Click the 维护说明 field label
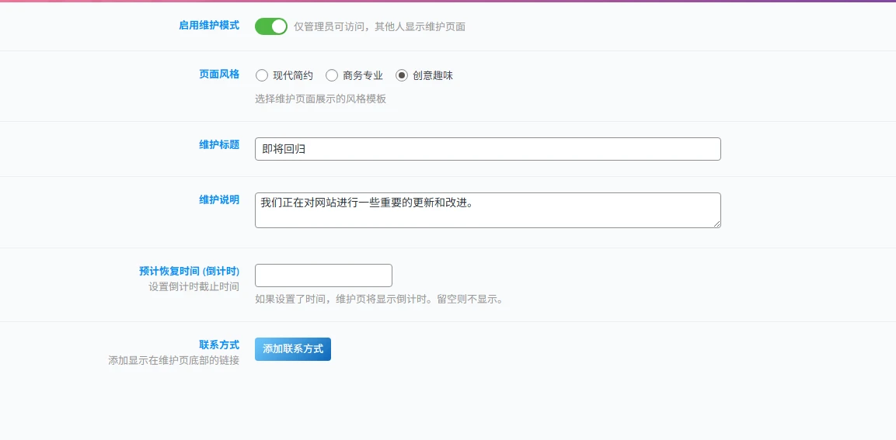Screen dimensions: 896x440 pos(219,199)
